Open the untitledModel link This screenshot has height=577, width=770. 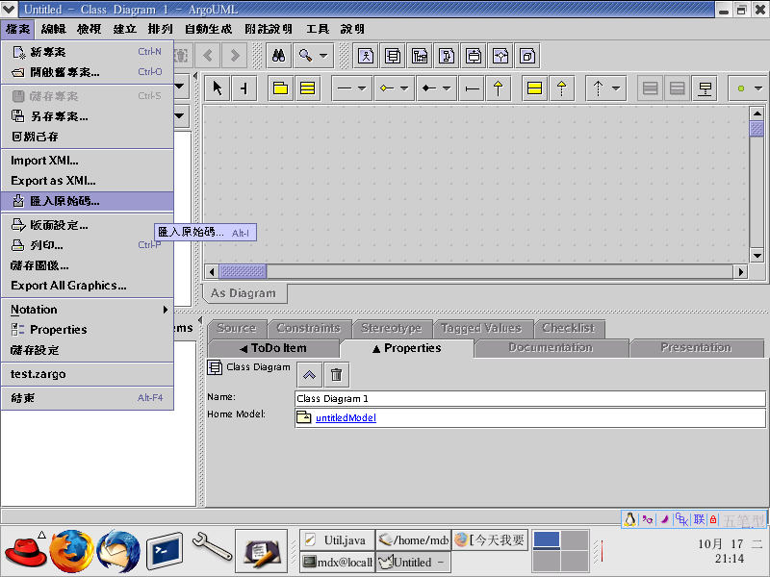[x=346, y=418]
